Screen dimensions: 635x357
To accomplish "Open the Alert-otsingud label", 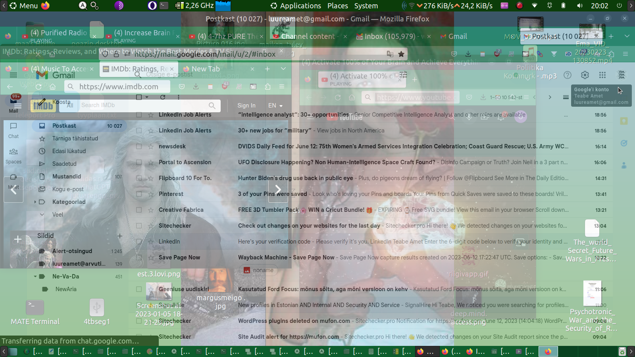I will pyautogui.click(x=72, y=251).
